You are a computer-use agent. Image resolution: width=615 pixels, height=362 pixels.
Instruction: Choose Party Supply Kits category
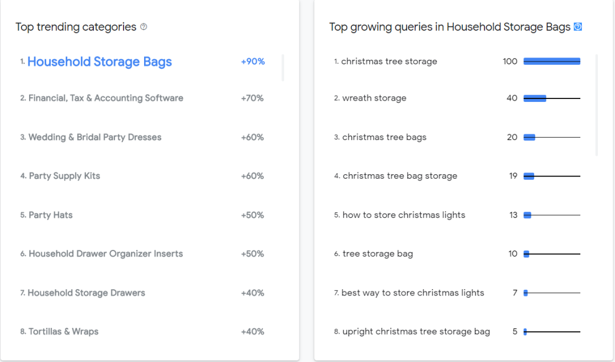(64, 176)
